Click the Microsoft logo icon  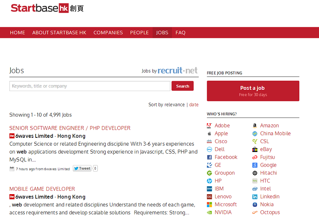[x=209, y=205]
